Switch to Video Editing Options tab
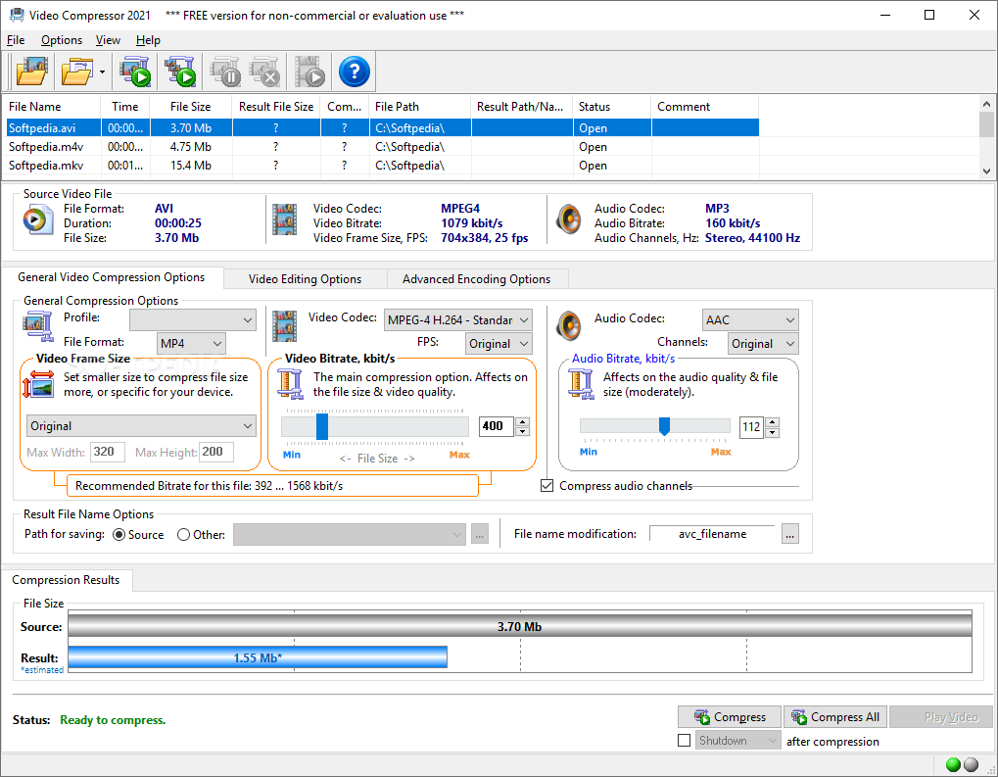 click(305, 279)
